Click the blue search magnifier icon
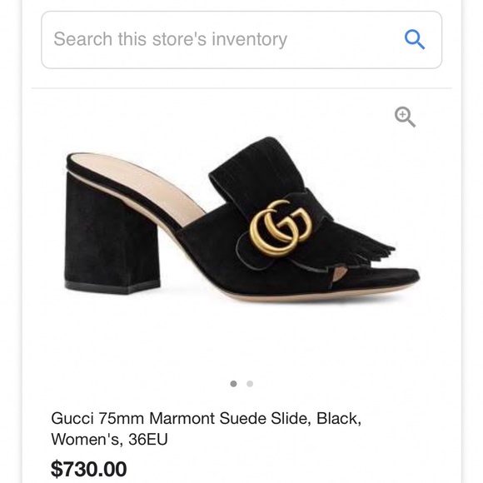 coord(415,39)
